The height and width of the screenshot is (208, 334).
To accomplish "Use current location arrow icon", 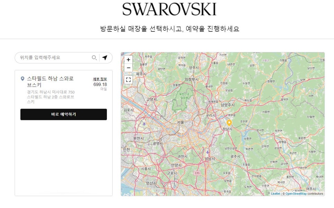I will [x=105, y=58].
